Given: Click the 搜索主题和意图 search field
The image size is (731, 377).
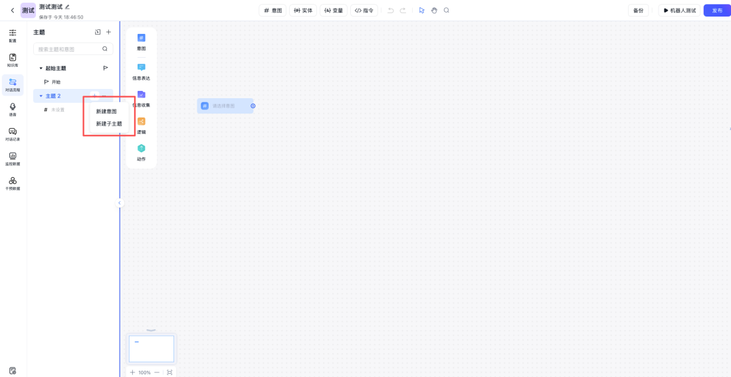Looking at the screenshot, I should (x=68, y=49).
